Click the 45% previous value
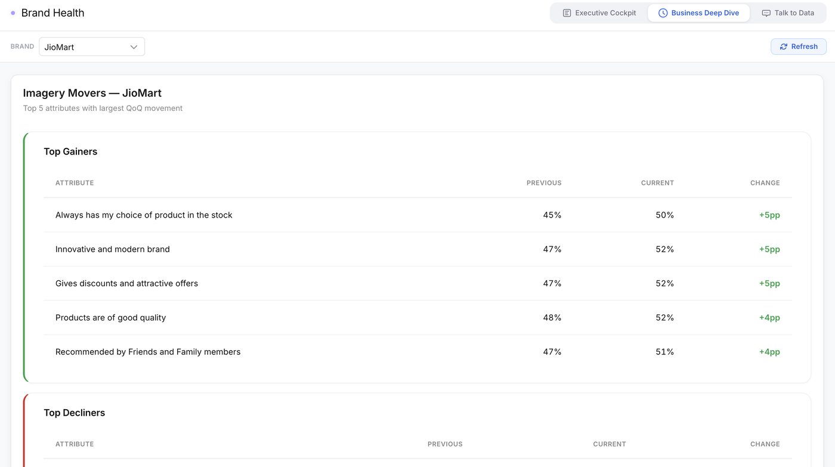 552,215
